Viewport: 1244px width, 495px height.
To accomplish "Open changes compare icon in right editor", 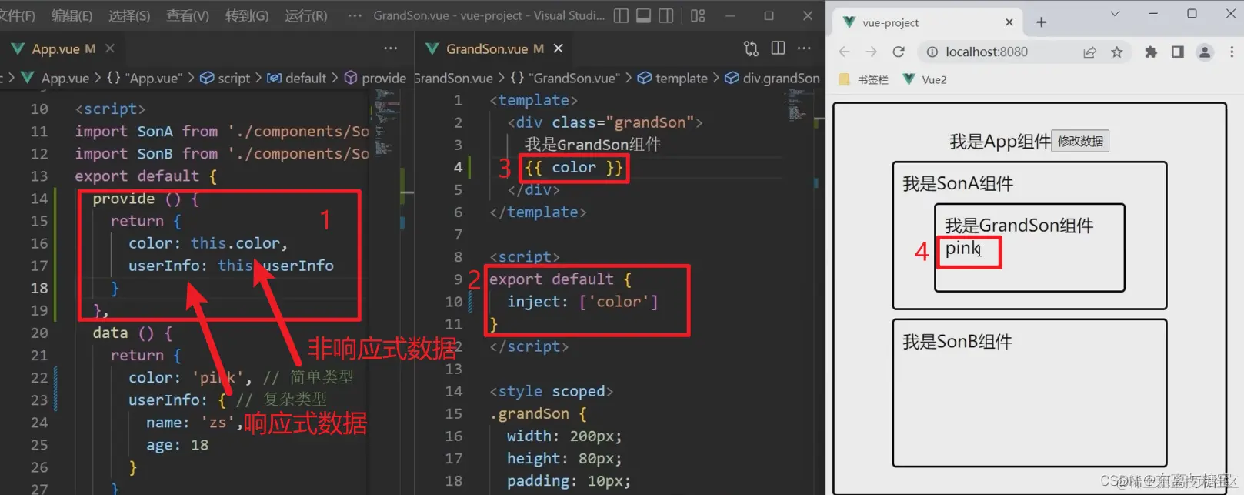I will click(x=751, y=48).
